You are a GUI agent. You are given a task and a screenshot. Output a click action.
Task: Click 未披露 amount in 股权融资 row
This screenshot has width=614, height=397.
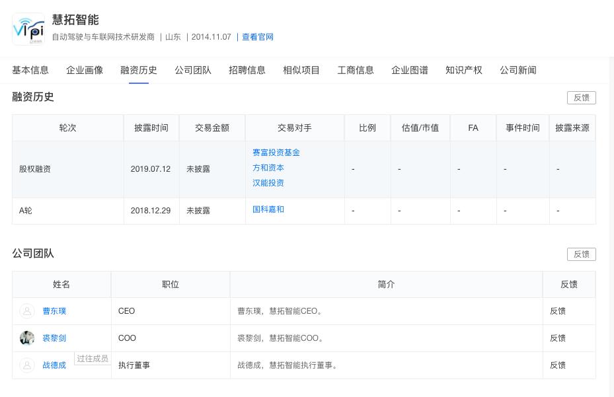198,169
